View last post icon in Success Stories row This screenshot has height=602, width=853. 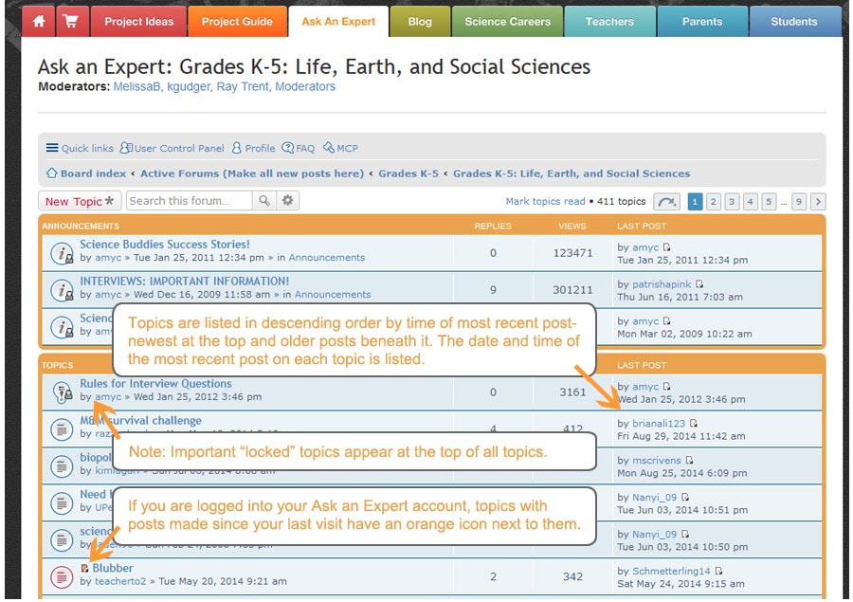click(x=667, y=247)
